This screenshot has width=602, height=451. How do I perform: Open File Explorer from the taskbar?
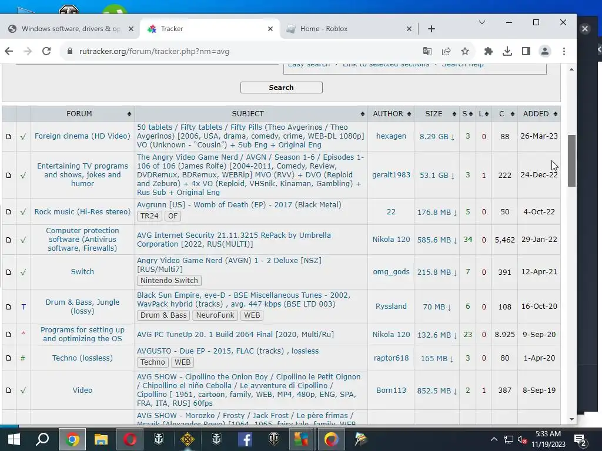coord(101,439)
